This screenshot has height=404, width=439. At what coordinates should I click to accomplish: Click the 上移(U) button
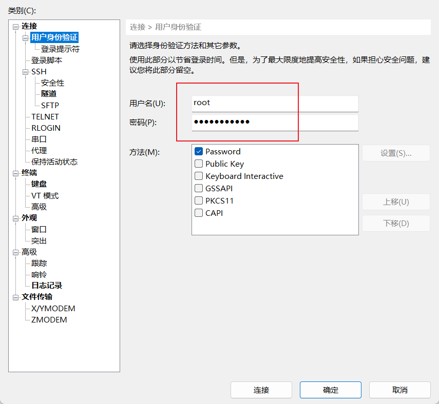[396, 201]
